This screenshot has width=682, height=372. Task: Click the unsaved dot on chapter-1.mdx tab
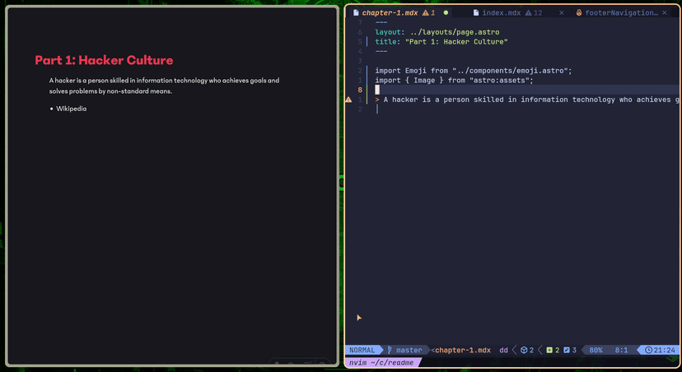[x=446, y=13]
